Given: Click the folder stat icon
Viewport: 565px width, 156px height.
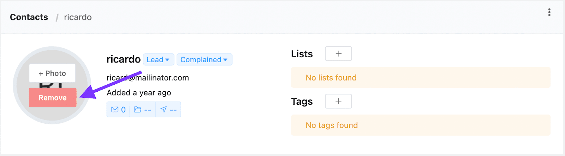Looking at the screenshot, I should (x=138, y=110).
